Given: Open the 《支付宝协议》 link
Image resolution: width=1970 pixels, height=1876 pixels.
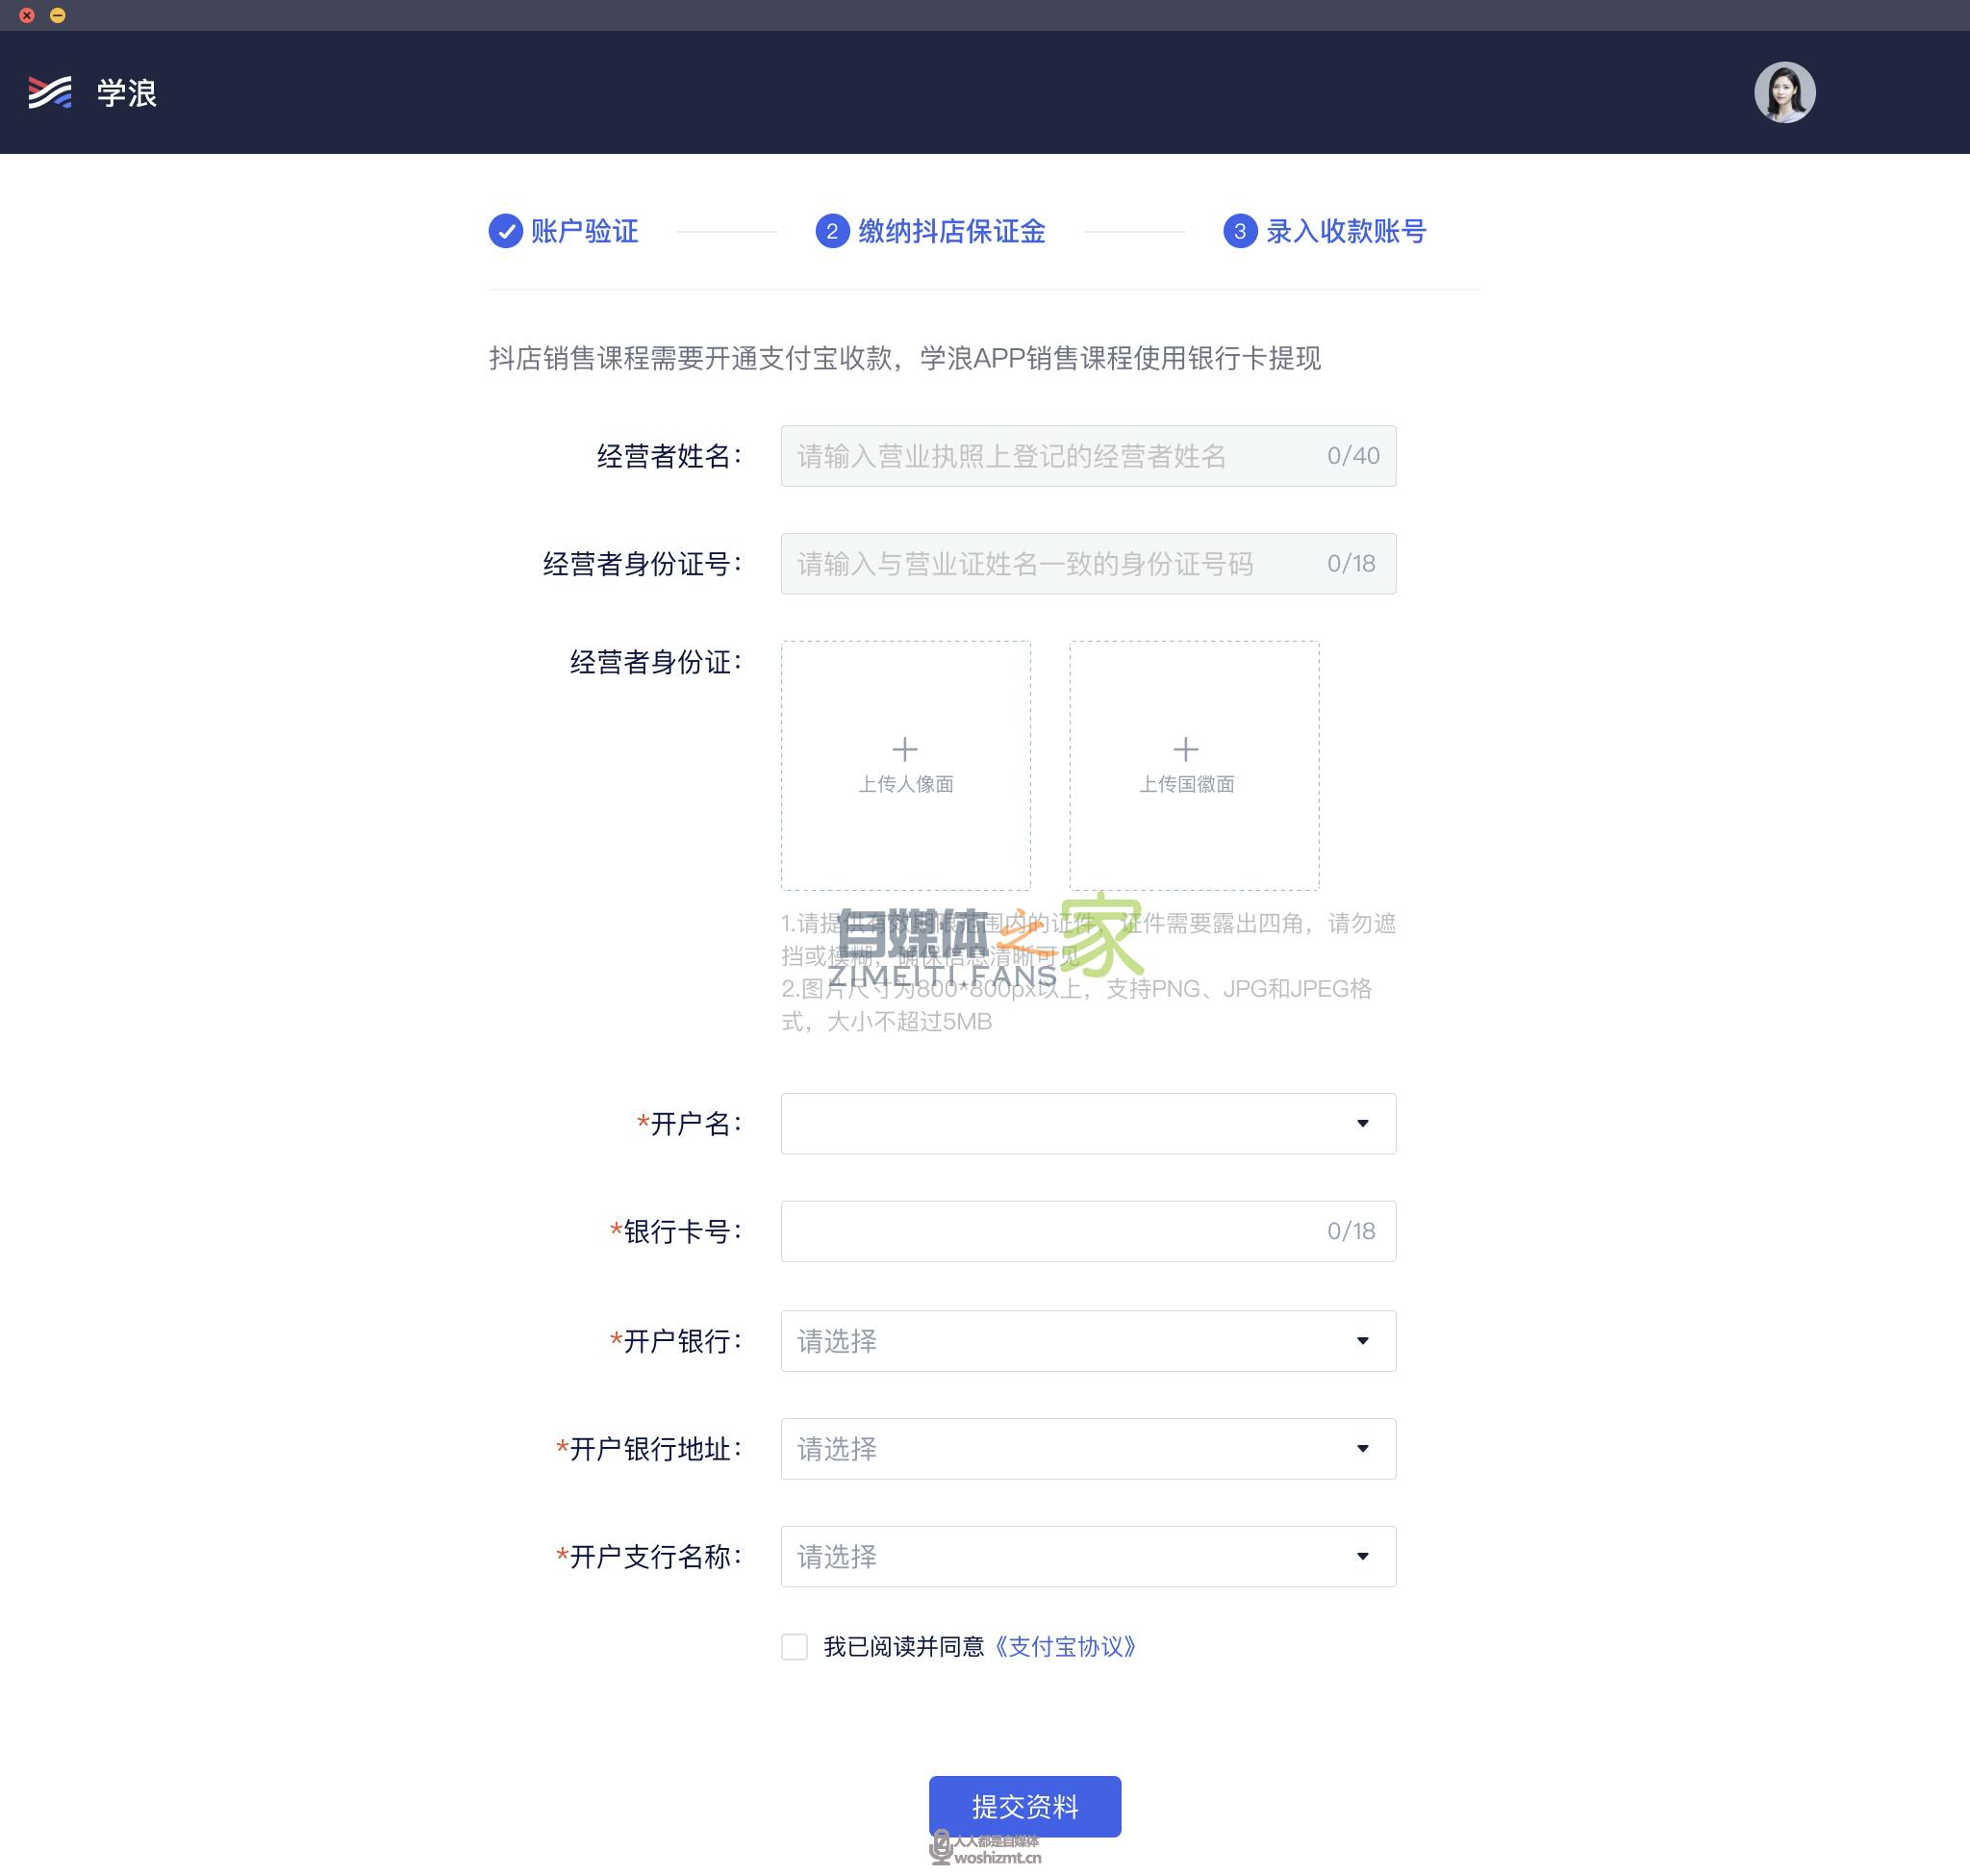Looking at the screenshot, I should (x=1064, y=1646).
